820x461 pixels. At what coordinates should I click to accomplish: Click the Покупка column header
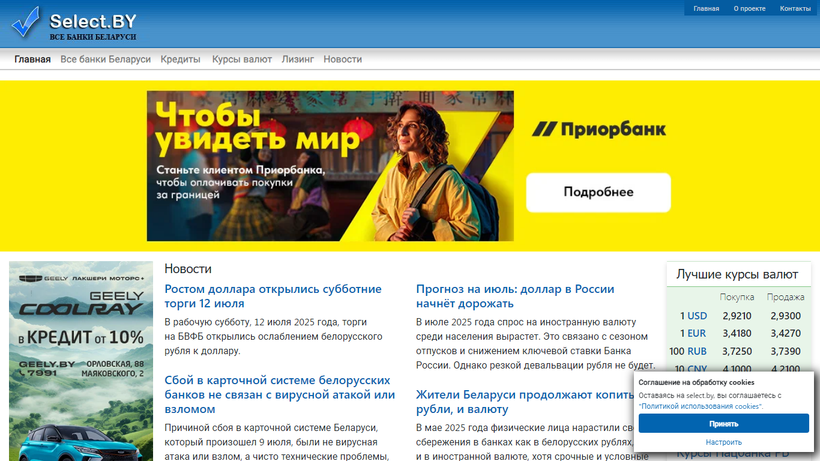737,297
